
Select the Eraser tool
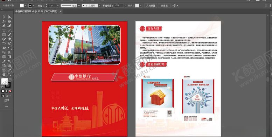tap(9, 39)
